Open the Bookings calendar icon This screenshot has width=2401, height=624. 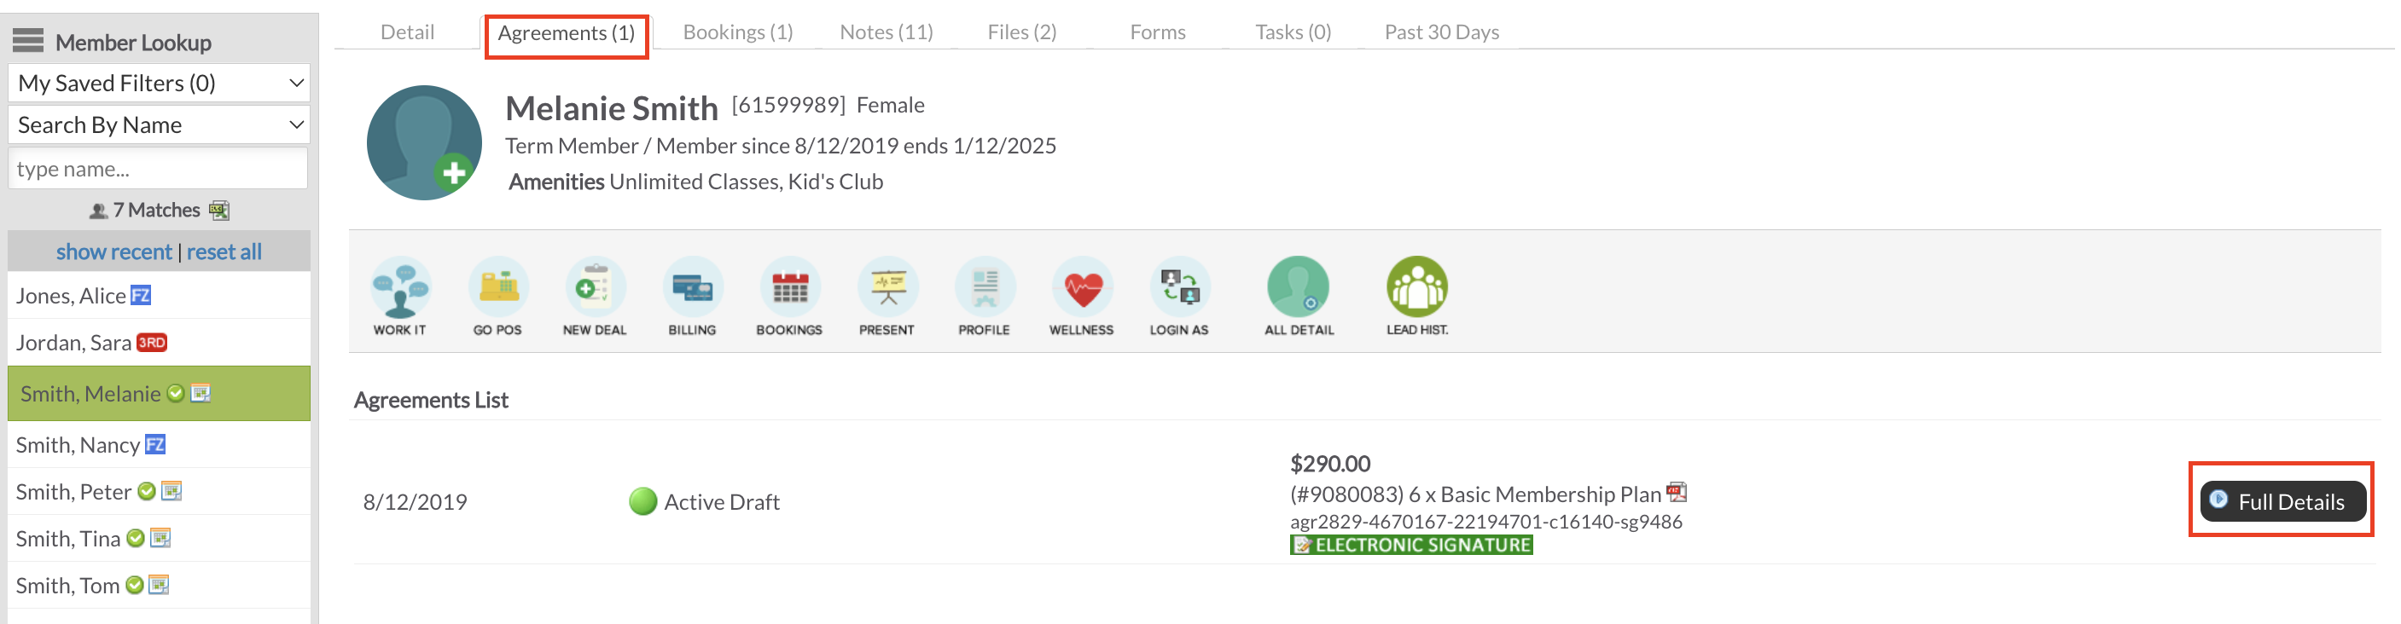click(789, 288)
